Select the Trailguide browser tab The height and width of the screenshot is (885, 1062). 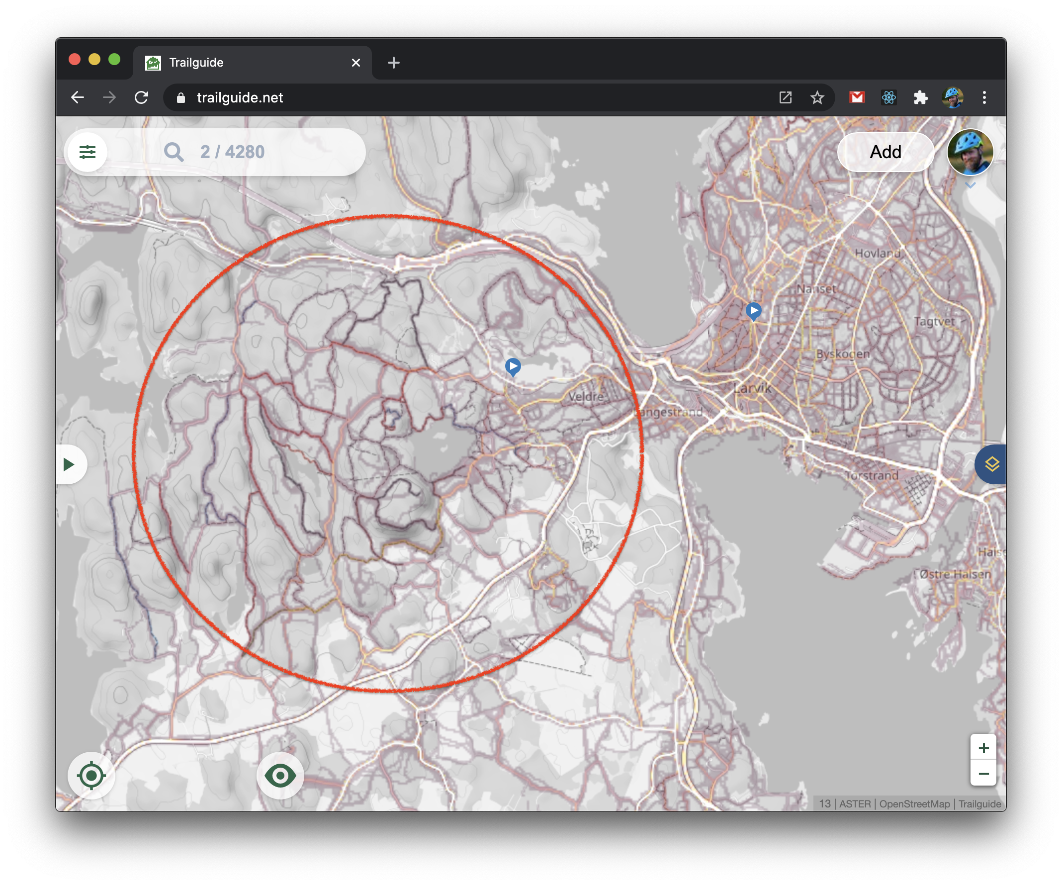click(252, 63)
